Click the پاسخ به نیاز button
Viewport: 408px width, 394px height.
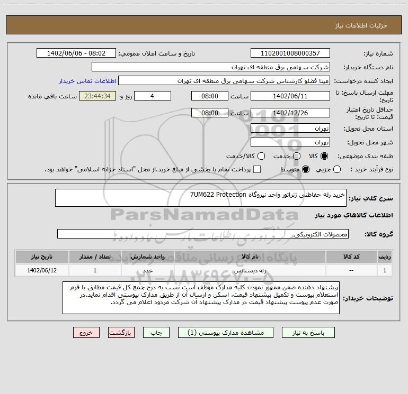(308, 333)
